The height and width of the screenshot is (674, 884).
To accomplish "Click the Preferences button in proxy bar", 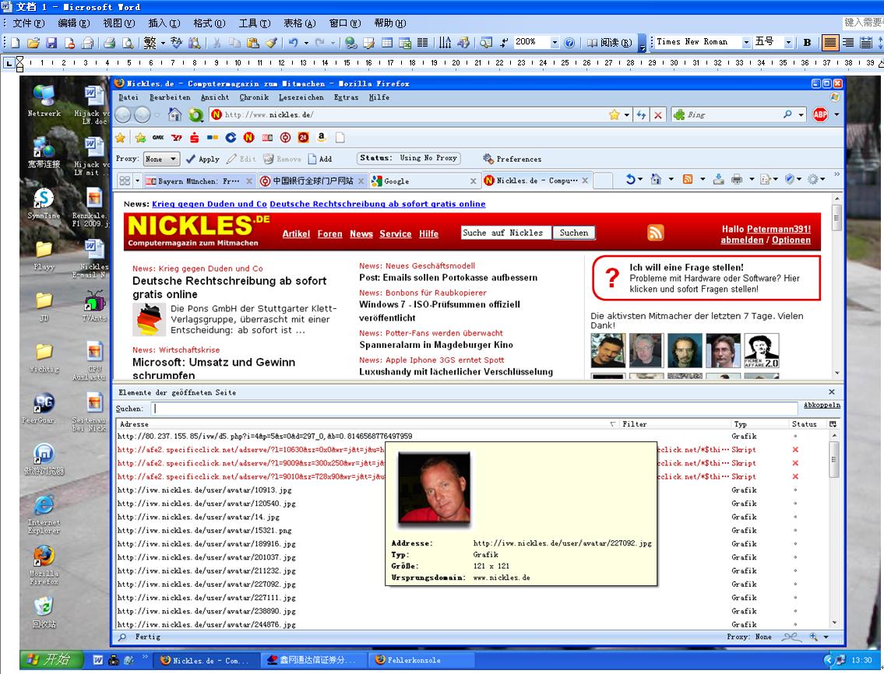I will [512, 159].
